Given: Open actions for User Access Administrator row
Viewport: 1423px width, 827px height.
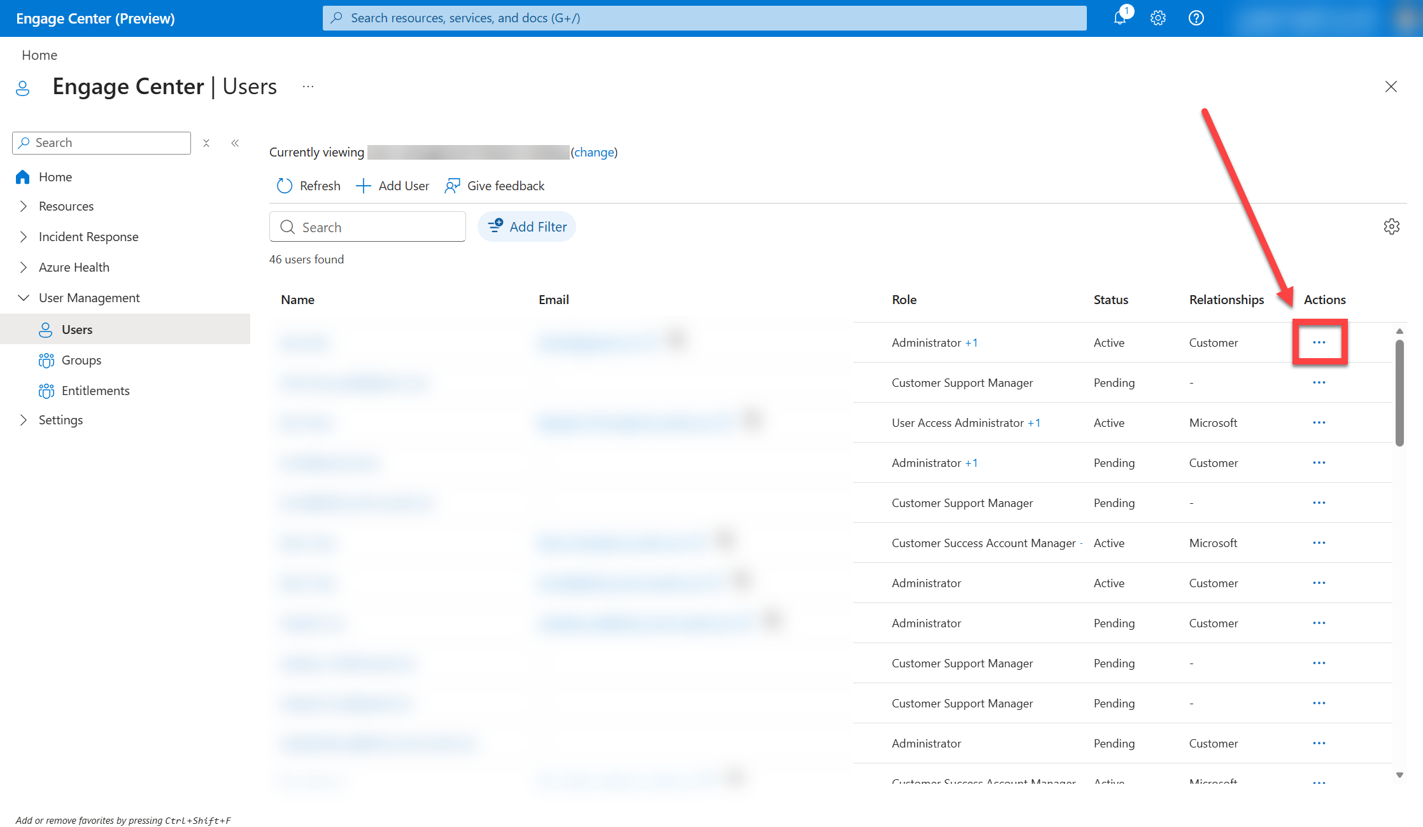Looking at the screenshot, I should (1319, 422).
